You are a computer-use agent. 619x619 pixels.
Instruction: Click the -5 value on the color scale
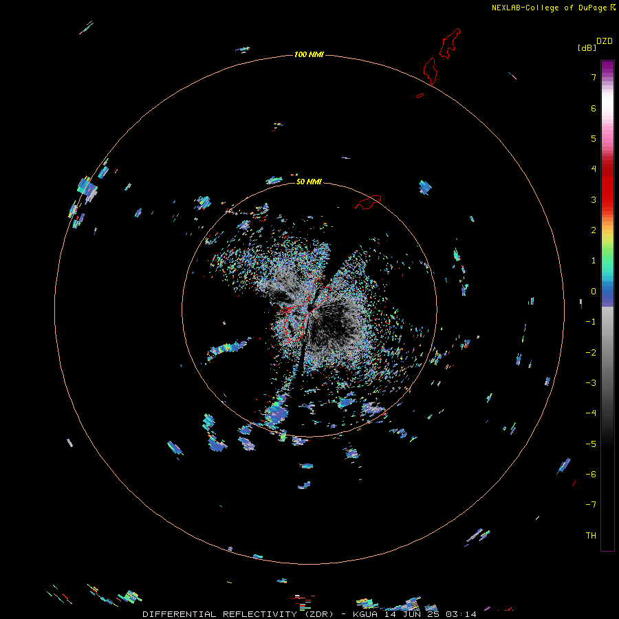[591, 444]
